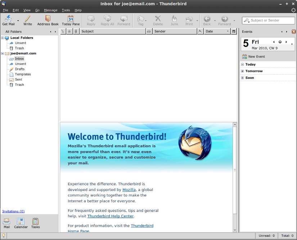
Task: Click the Junk flame icon
Action: point(174,20)
